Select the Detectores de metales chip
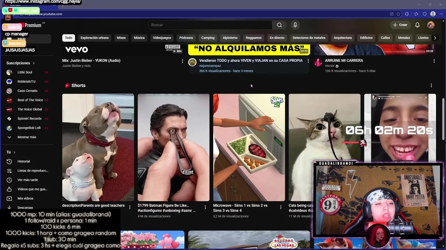Screen dimensions: 446x250 309,38
